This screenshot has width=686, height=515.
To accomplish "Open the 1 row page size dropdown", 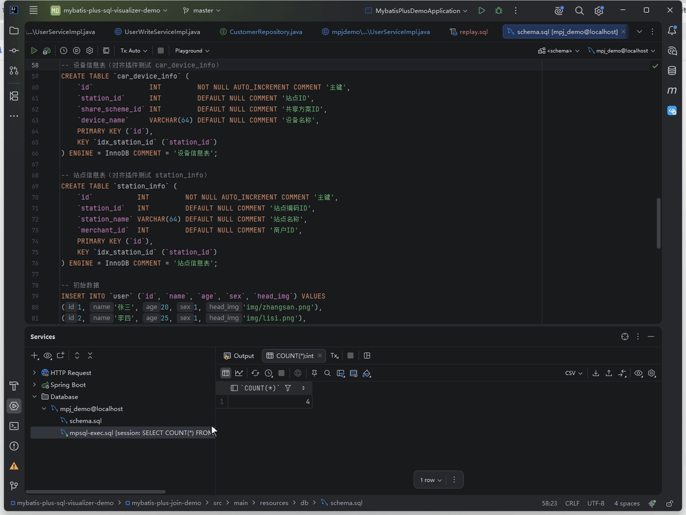I will [431, 480].
